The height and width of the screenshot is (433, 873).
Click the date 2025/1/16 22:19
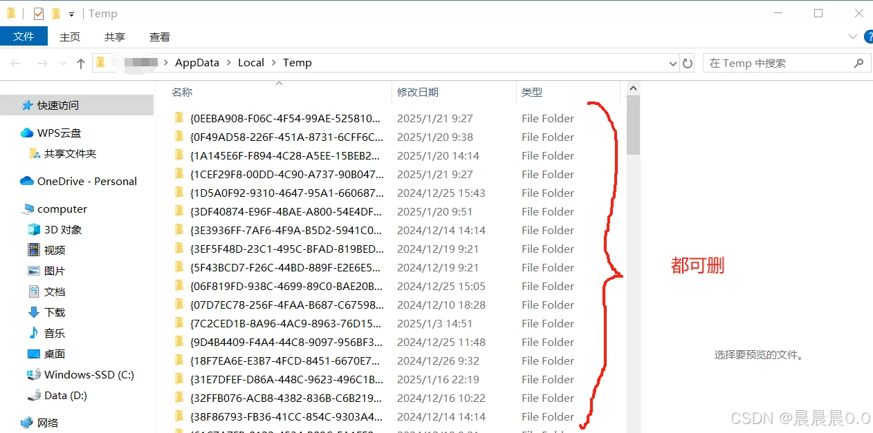click(x=438, y=379)
